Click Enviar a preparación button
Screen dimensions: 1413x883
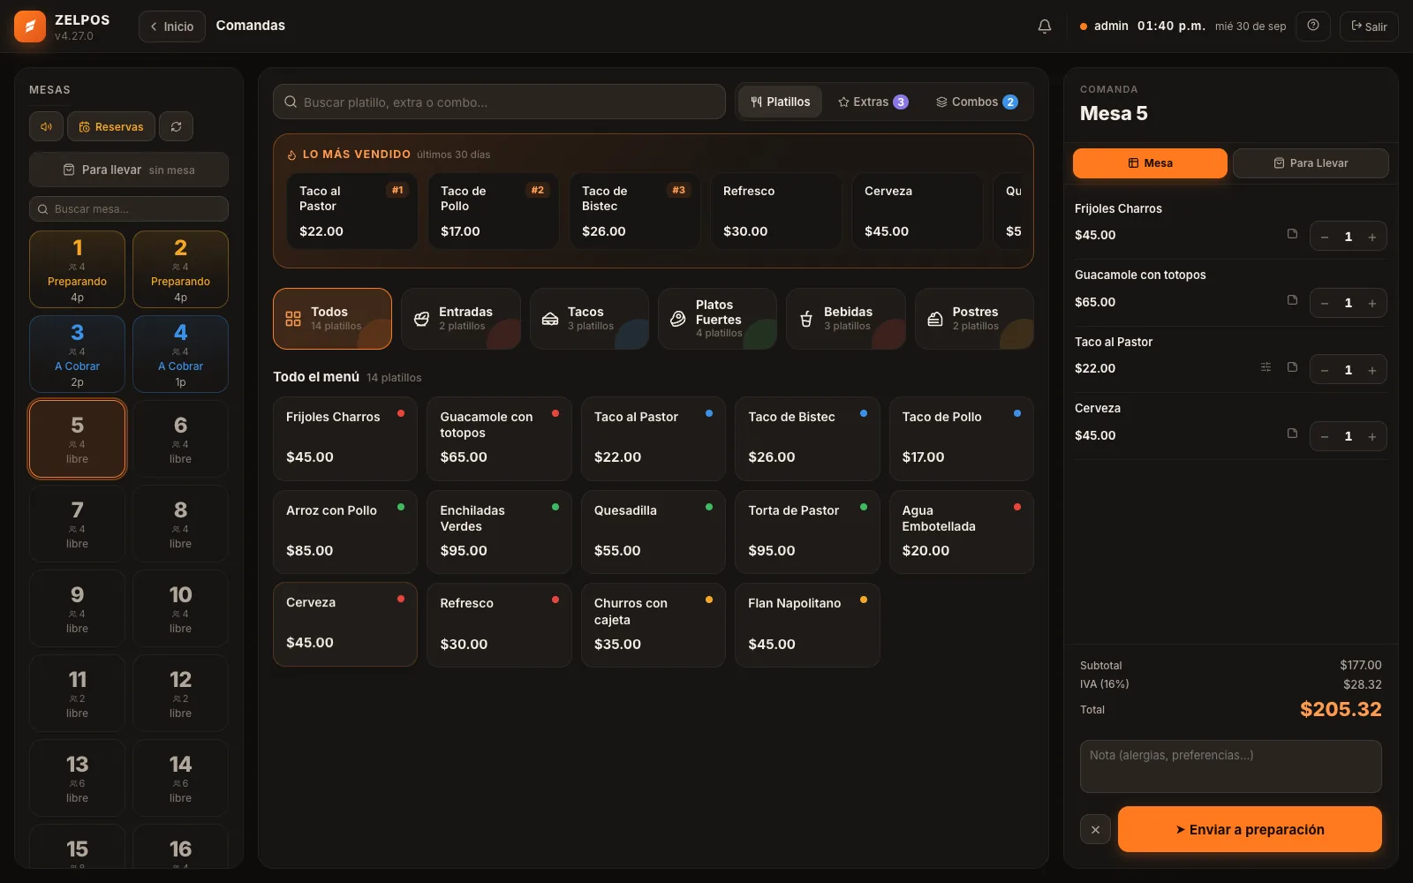[x=1250, y=829]
